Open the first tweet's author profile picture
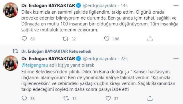The image size is (183, 104). tap(11, 10)
